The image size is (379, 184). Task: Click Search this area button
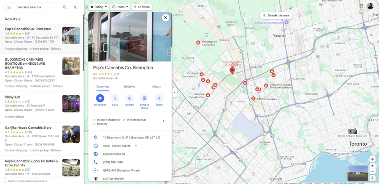[276, 16]
